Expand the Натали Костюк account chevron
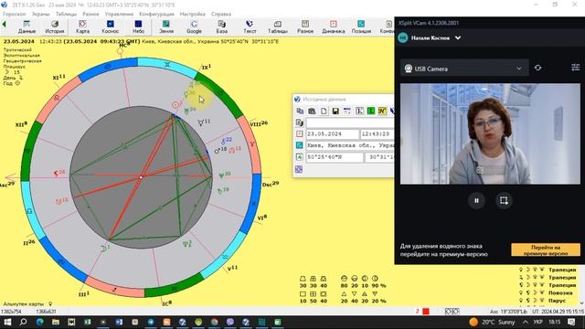This screenshot has width=585, height=329. point(458,37)
